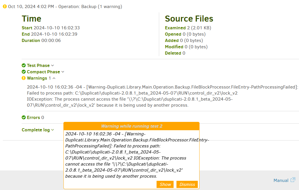Click the green check icon beside Errors
299x190 pixels.
tap(24, 118)
